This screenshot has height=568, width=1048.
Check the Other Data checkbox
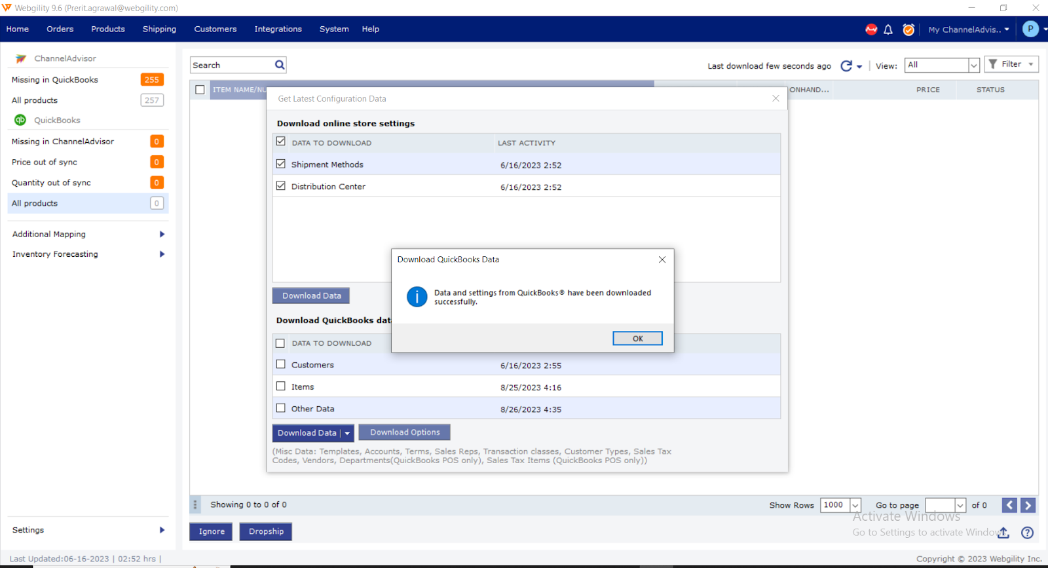tap(281, 408)
